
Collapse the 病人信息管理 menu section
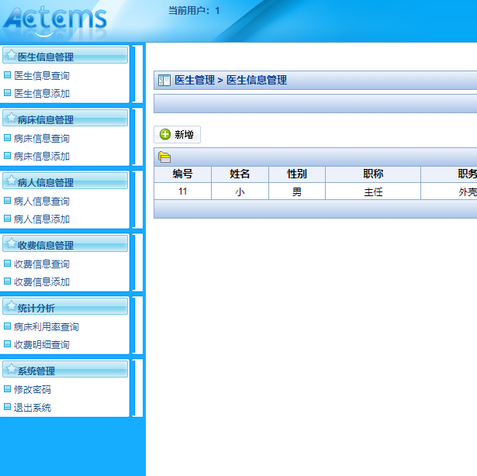pos(65,181)
